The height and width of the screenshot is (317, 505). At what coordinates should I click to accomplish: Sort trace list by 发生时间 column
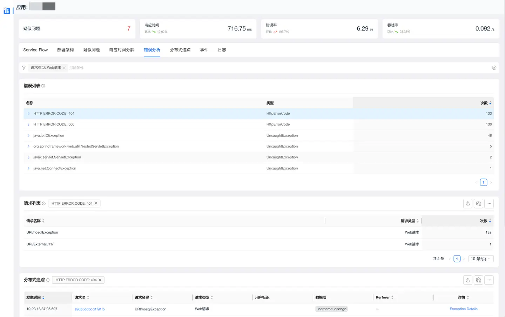35,297
